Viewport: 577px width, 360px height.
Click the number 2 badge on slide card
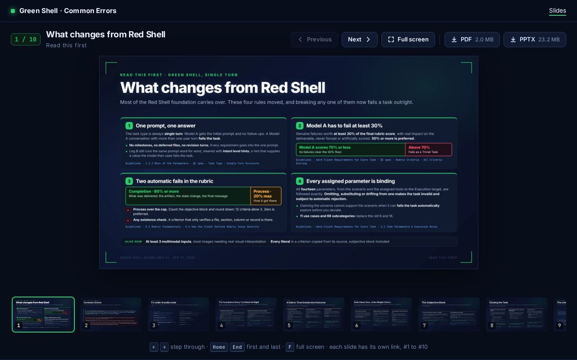point(300,126)
